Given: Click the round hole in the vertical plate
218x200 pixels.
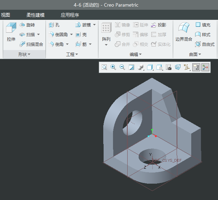Looking at the screenshot, I should pyautogui.click(x=132, y=123).
